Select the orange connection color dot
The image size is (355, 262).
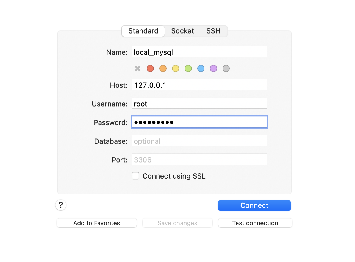tap(163, 68)
